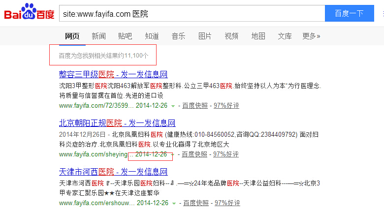384x212 pixels.
Task: Click snippet text 2014年12月26日 - 北京凤凰妇科医院
Action: tap(111, 135)
